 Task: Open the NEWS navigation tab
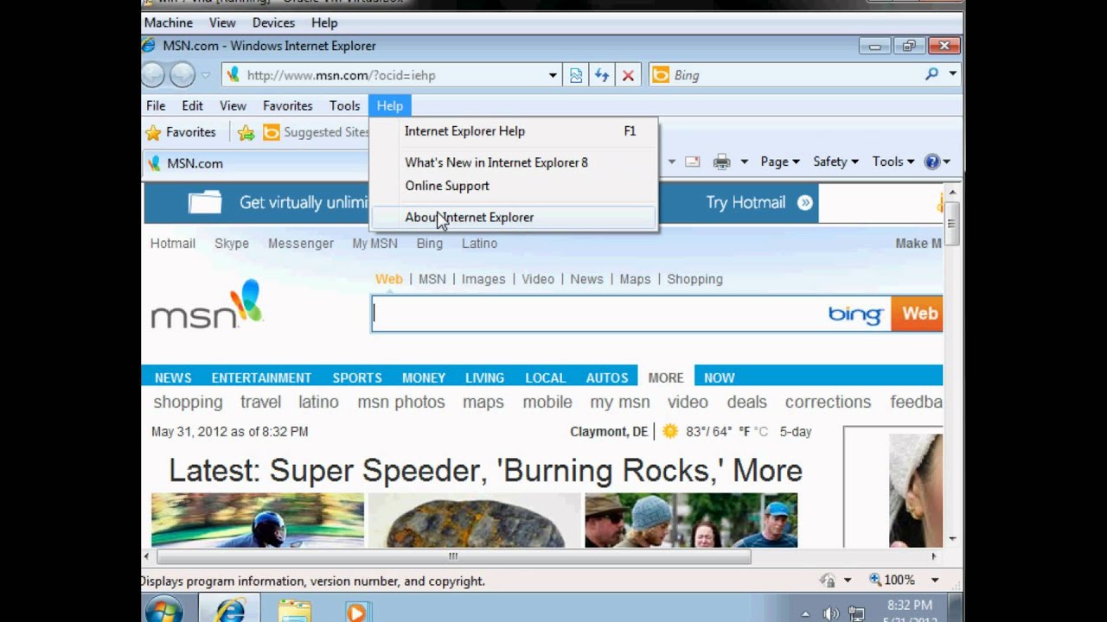point(173,378)
